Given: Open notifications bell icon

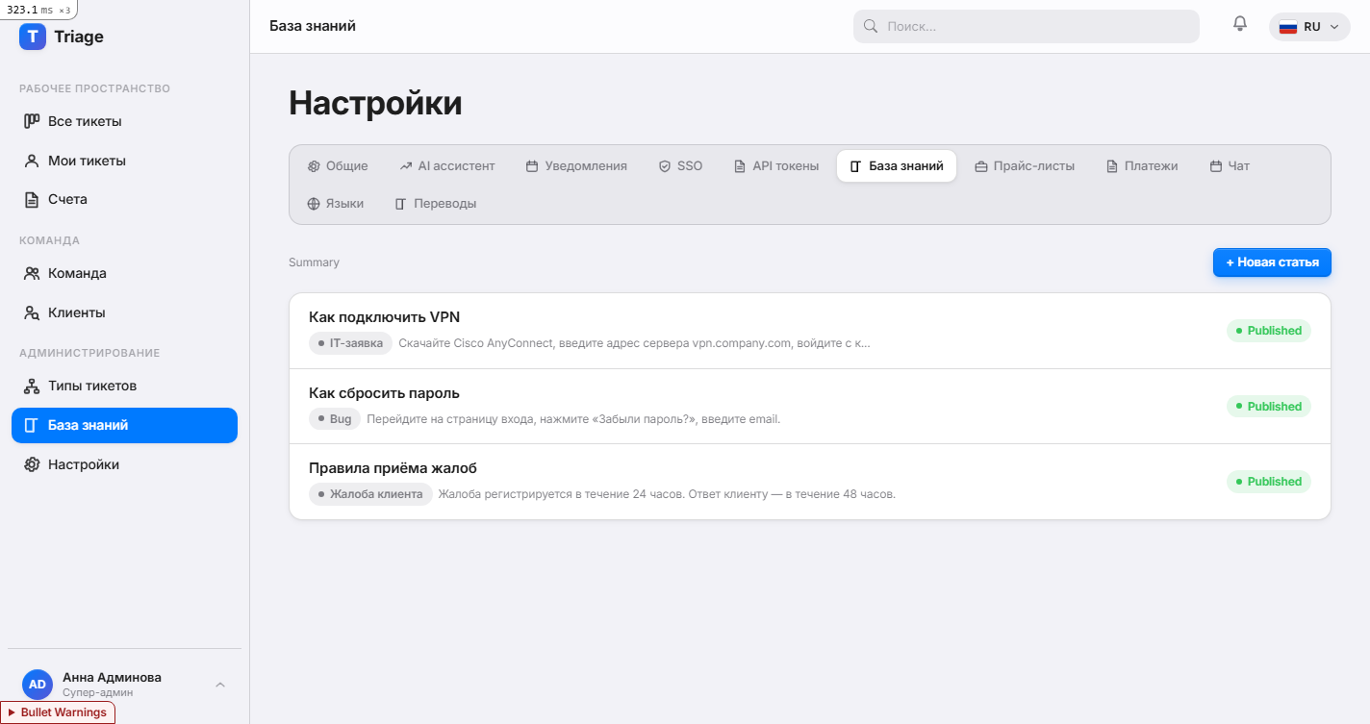Looking at the screenshot, I should pos(1240,24).
